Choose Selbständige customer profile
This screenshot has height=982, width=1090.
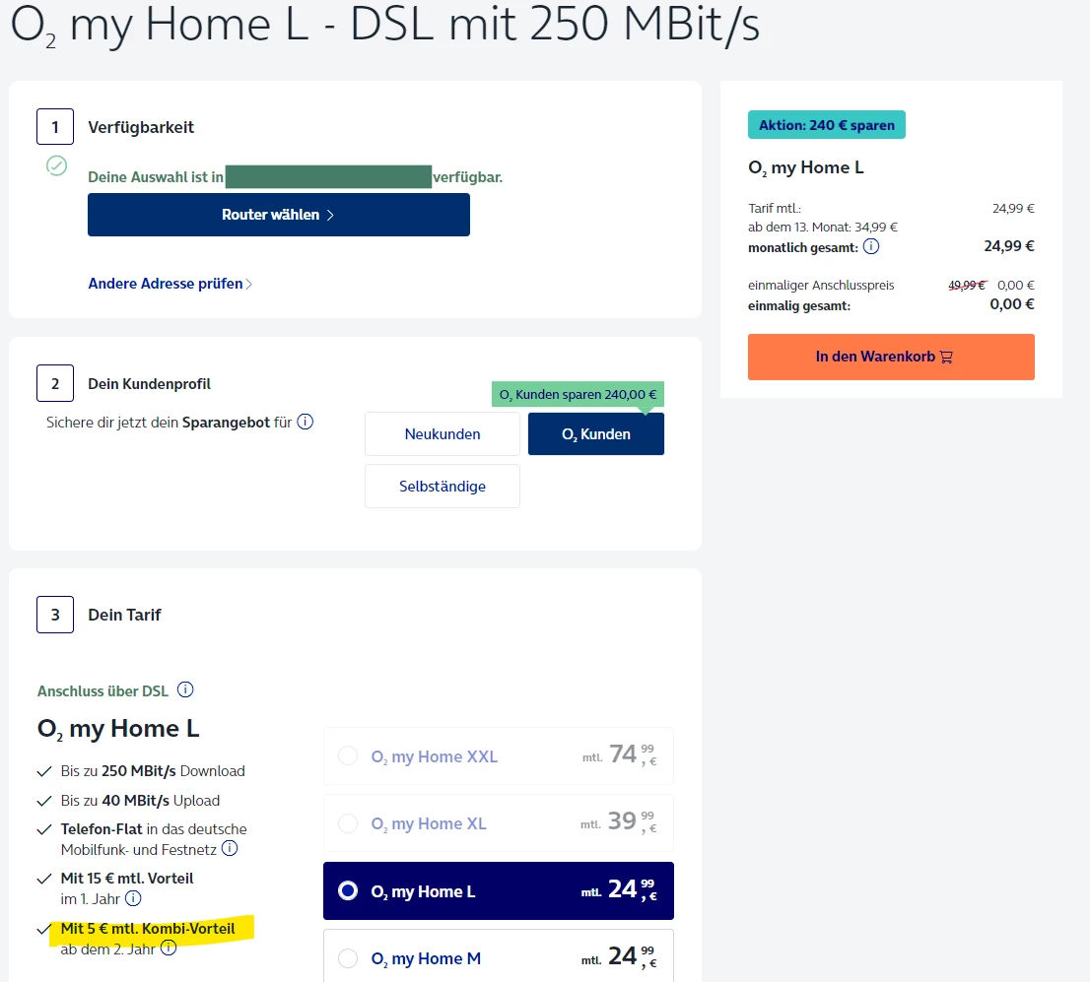(443, 486)
